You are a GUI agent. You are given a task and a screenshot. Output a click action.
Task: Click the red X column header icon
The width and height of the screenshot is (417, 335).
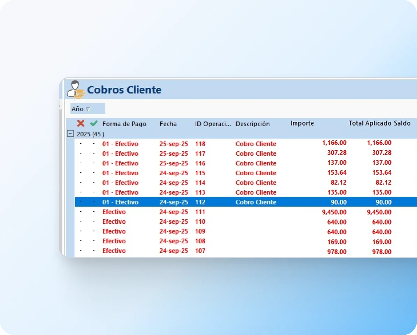[81, 123]
